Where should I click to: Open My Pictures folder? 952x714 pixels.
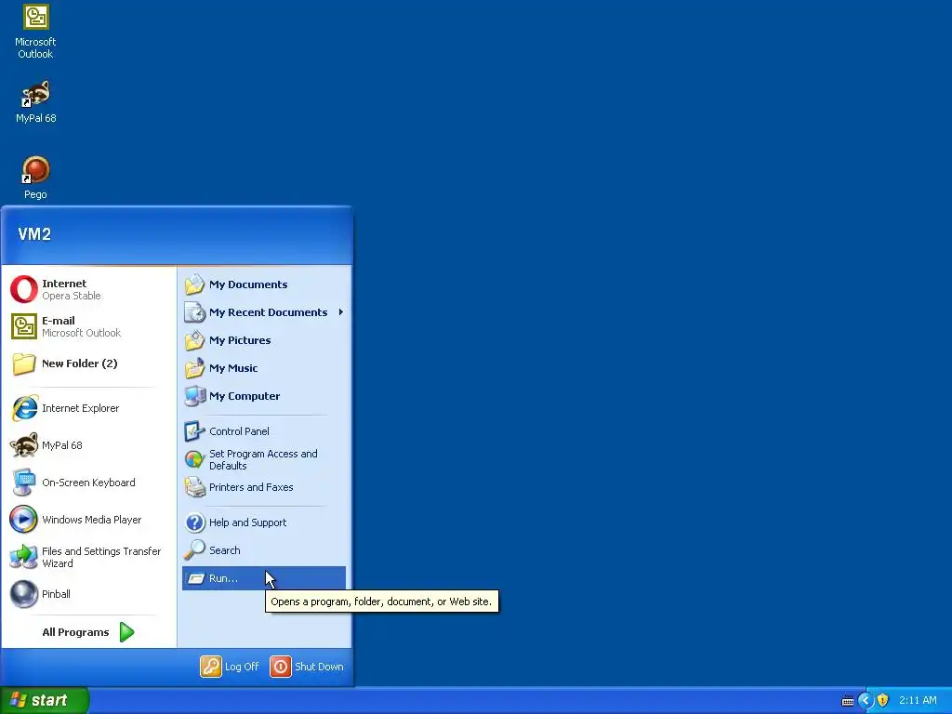coord(264,340)
